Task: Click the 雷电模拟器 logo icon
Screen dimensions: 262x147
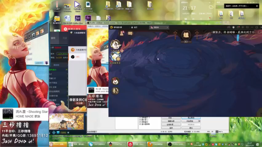Action: pyautogui.click(x=111, y=27)
